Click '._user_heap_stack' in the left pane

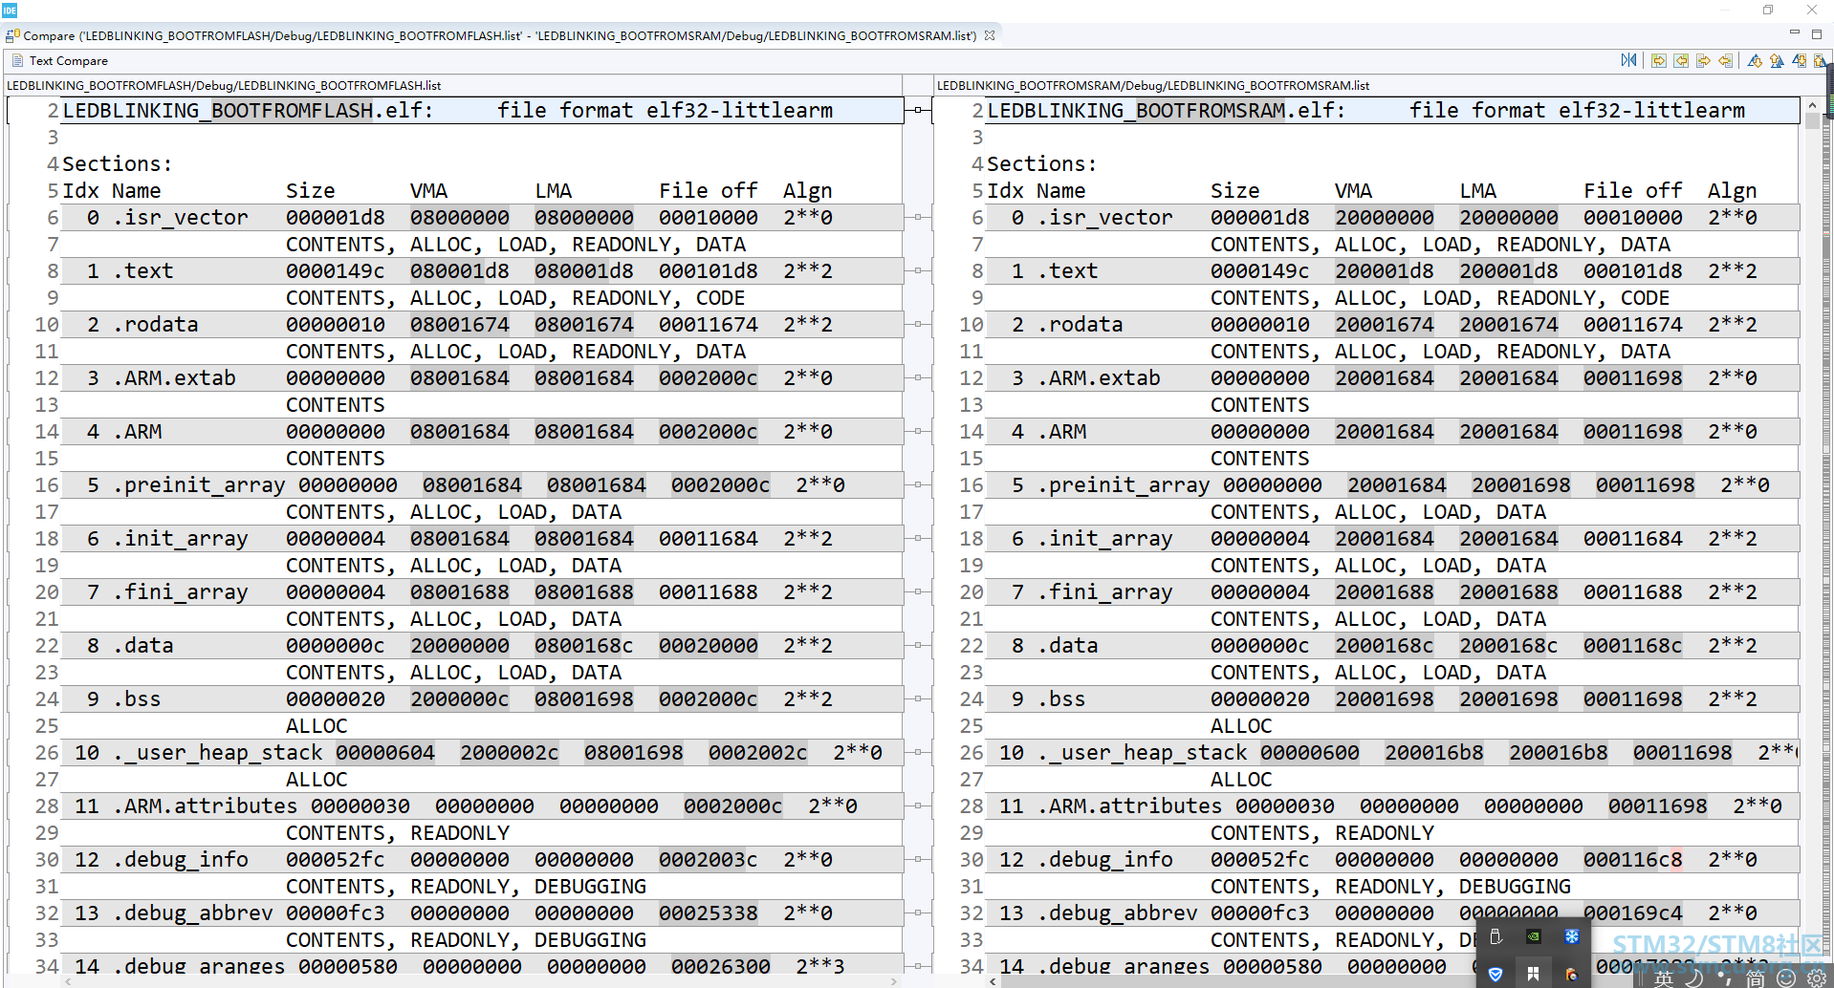218,753
